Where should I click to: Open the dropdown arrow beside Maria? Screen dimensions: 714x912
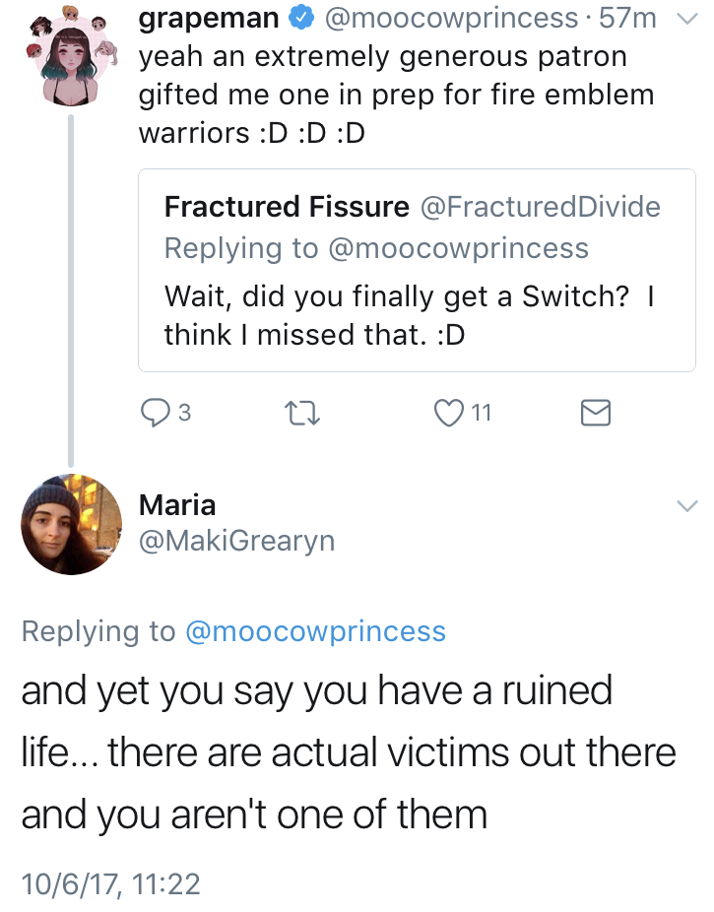tap(686, 505)
